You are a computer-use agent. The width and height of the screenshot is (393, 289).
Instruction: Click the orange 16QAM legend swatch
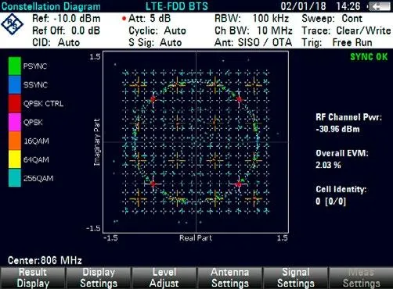point(15,141)
